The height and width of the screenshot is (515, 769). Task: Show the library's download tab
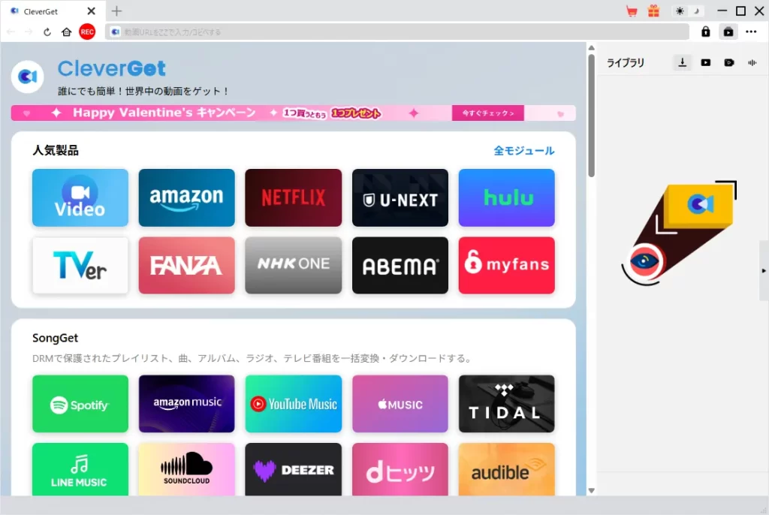pyautogui.click(x=682, y=63)
